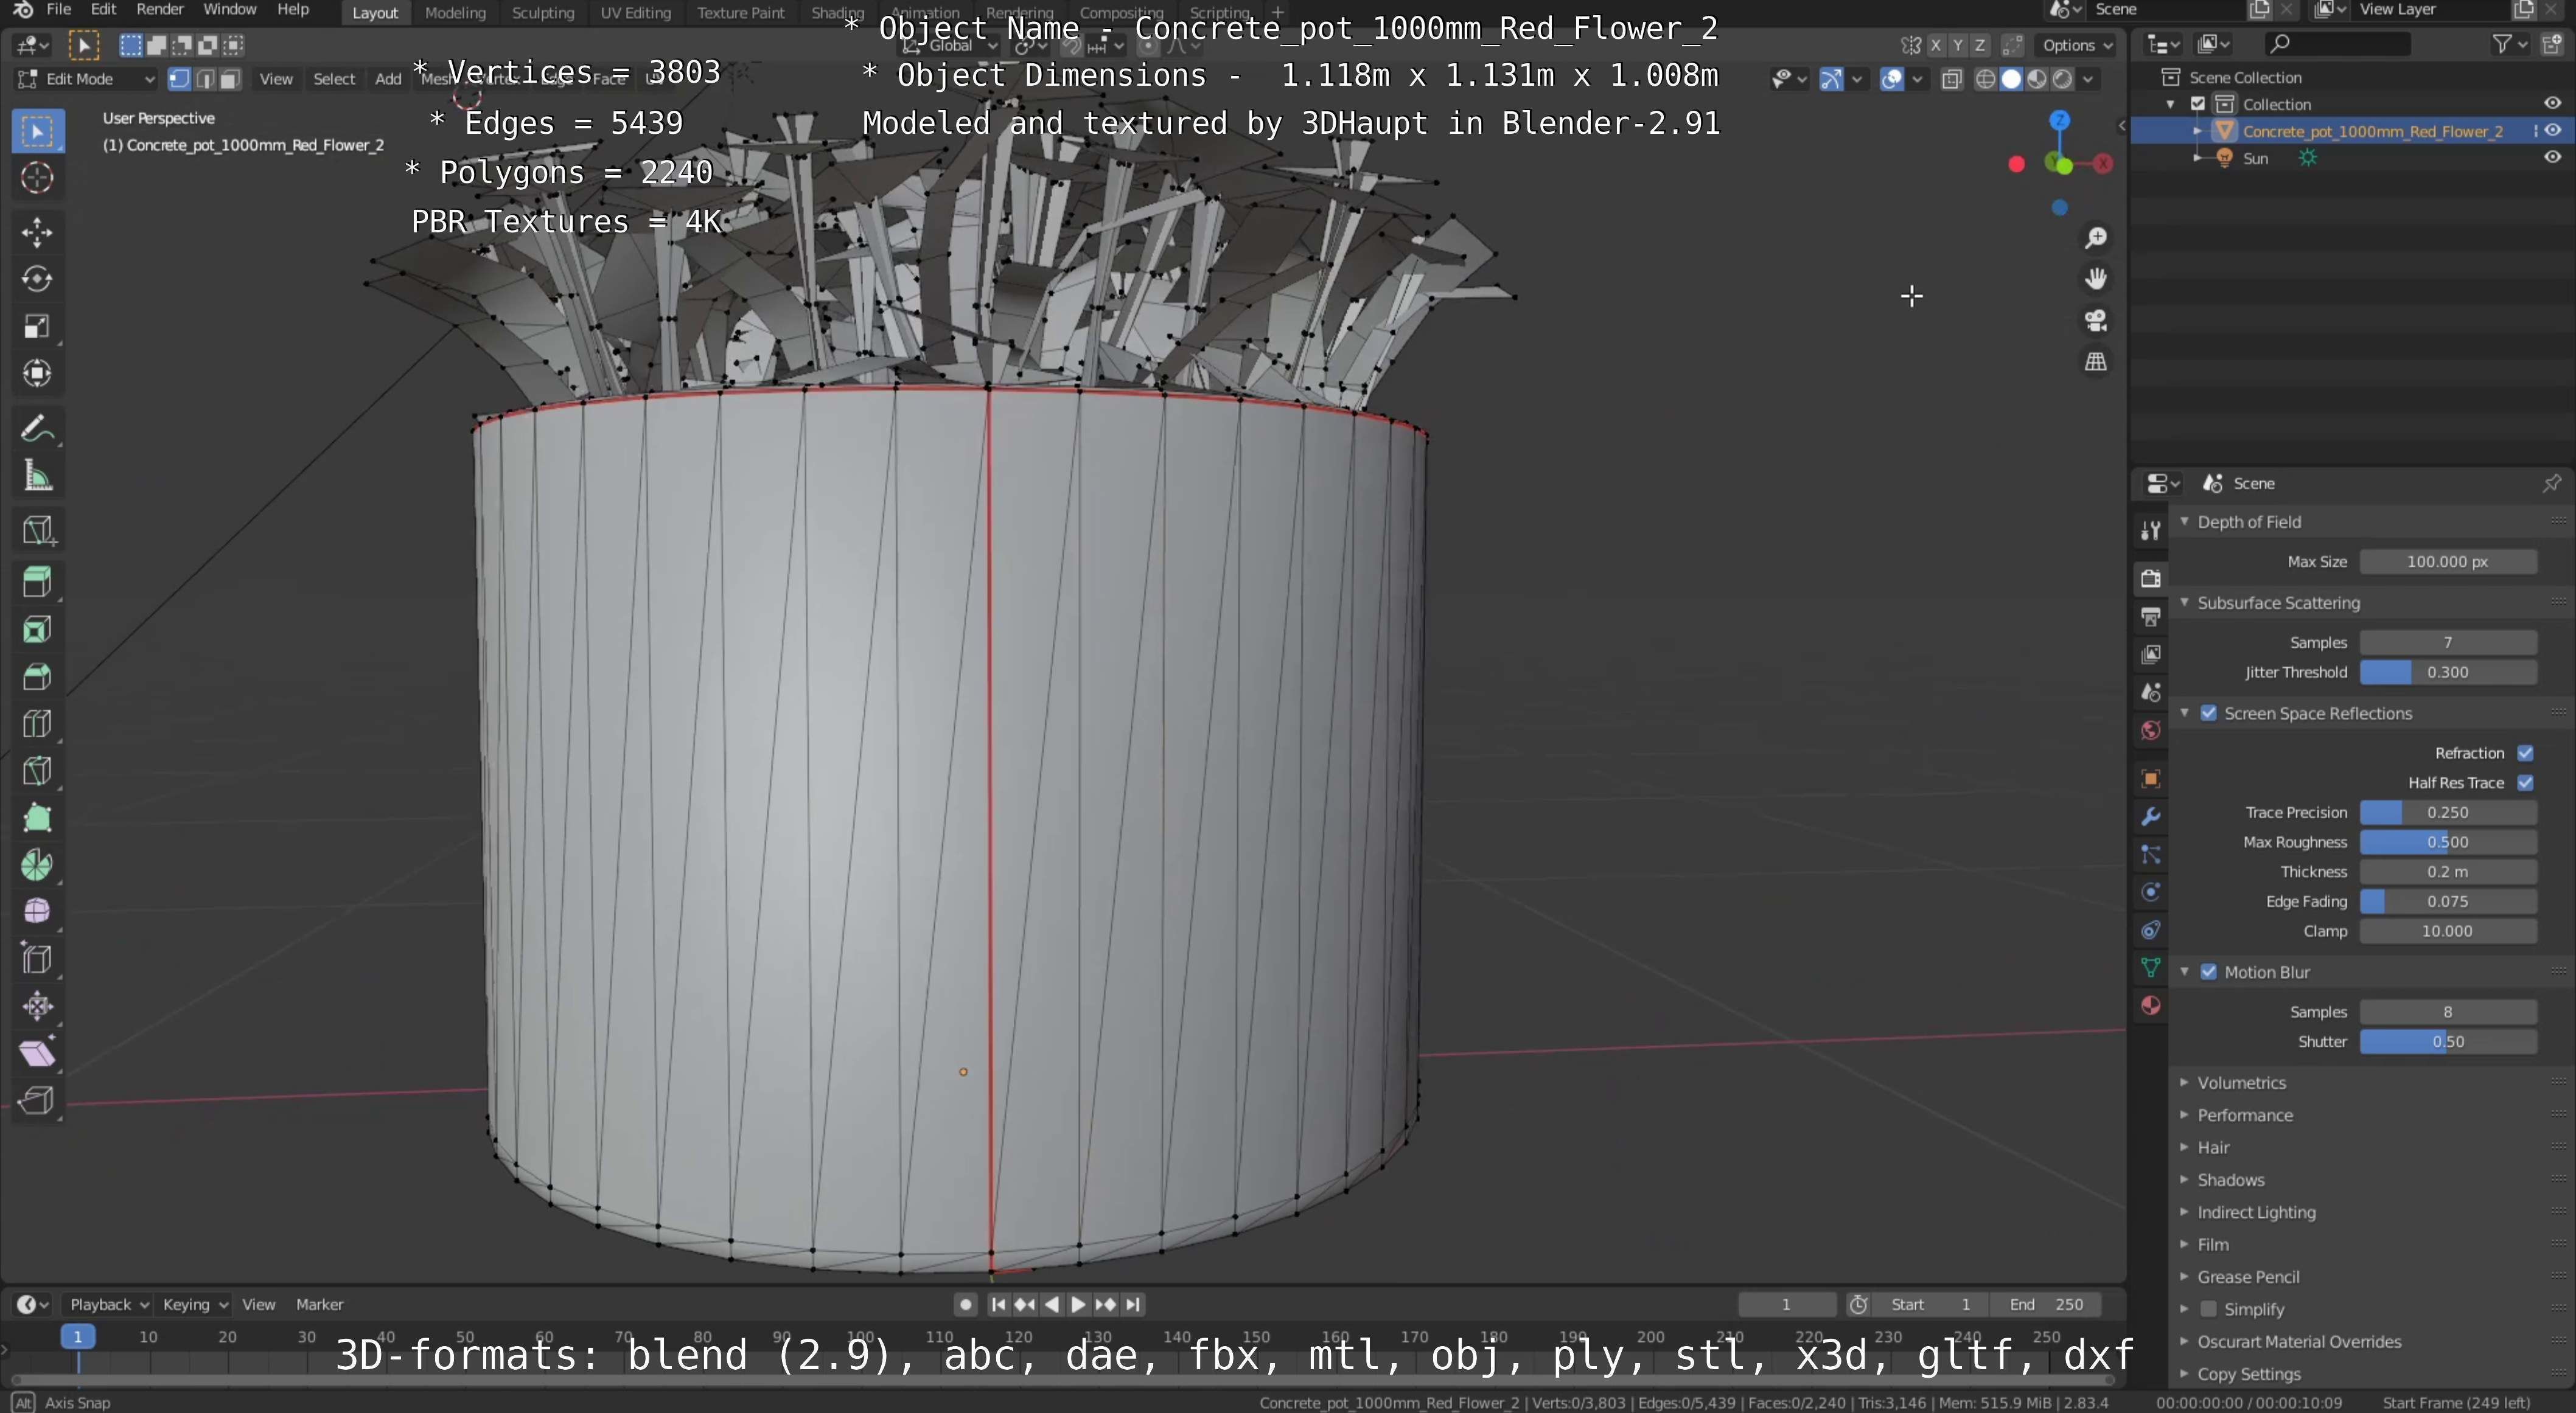
Task: Expand the Shadows panel
Action: click(x=2184, y=1180)
